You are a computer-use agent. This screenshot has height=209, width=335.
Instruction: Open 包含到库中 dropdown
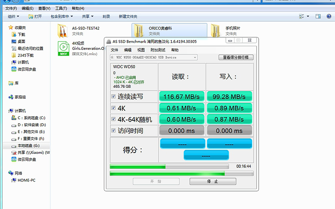coord(62,16)
